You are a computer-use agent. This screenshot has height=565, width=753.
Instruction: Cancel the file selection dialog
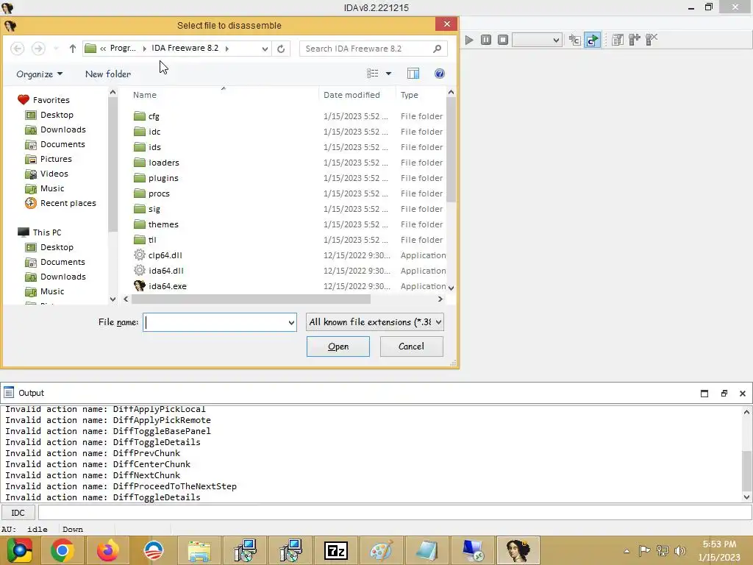(x=411, y=347)
